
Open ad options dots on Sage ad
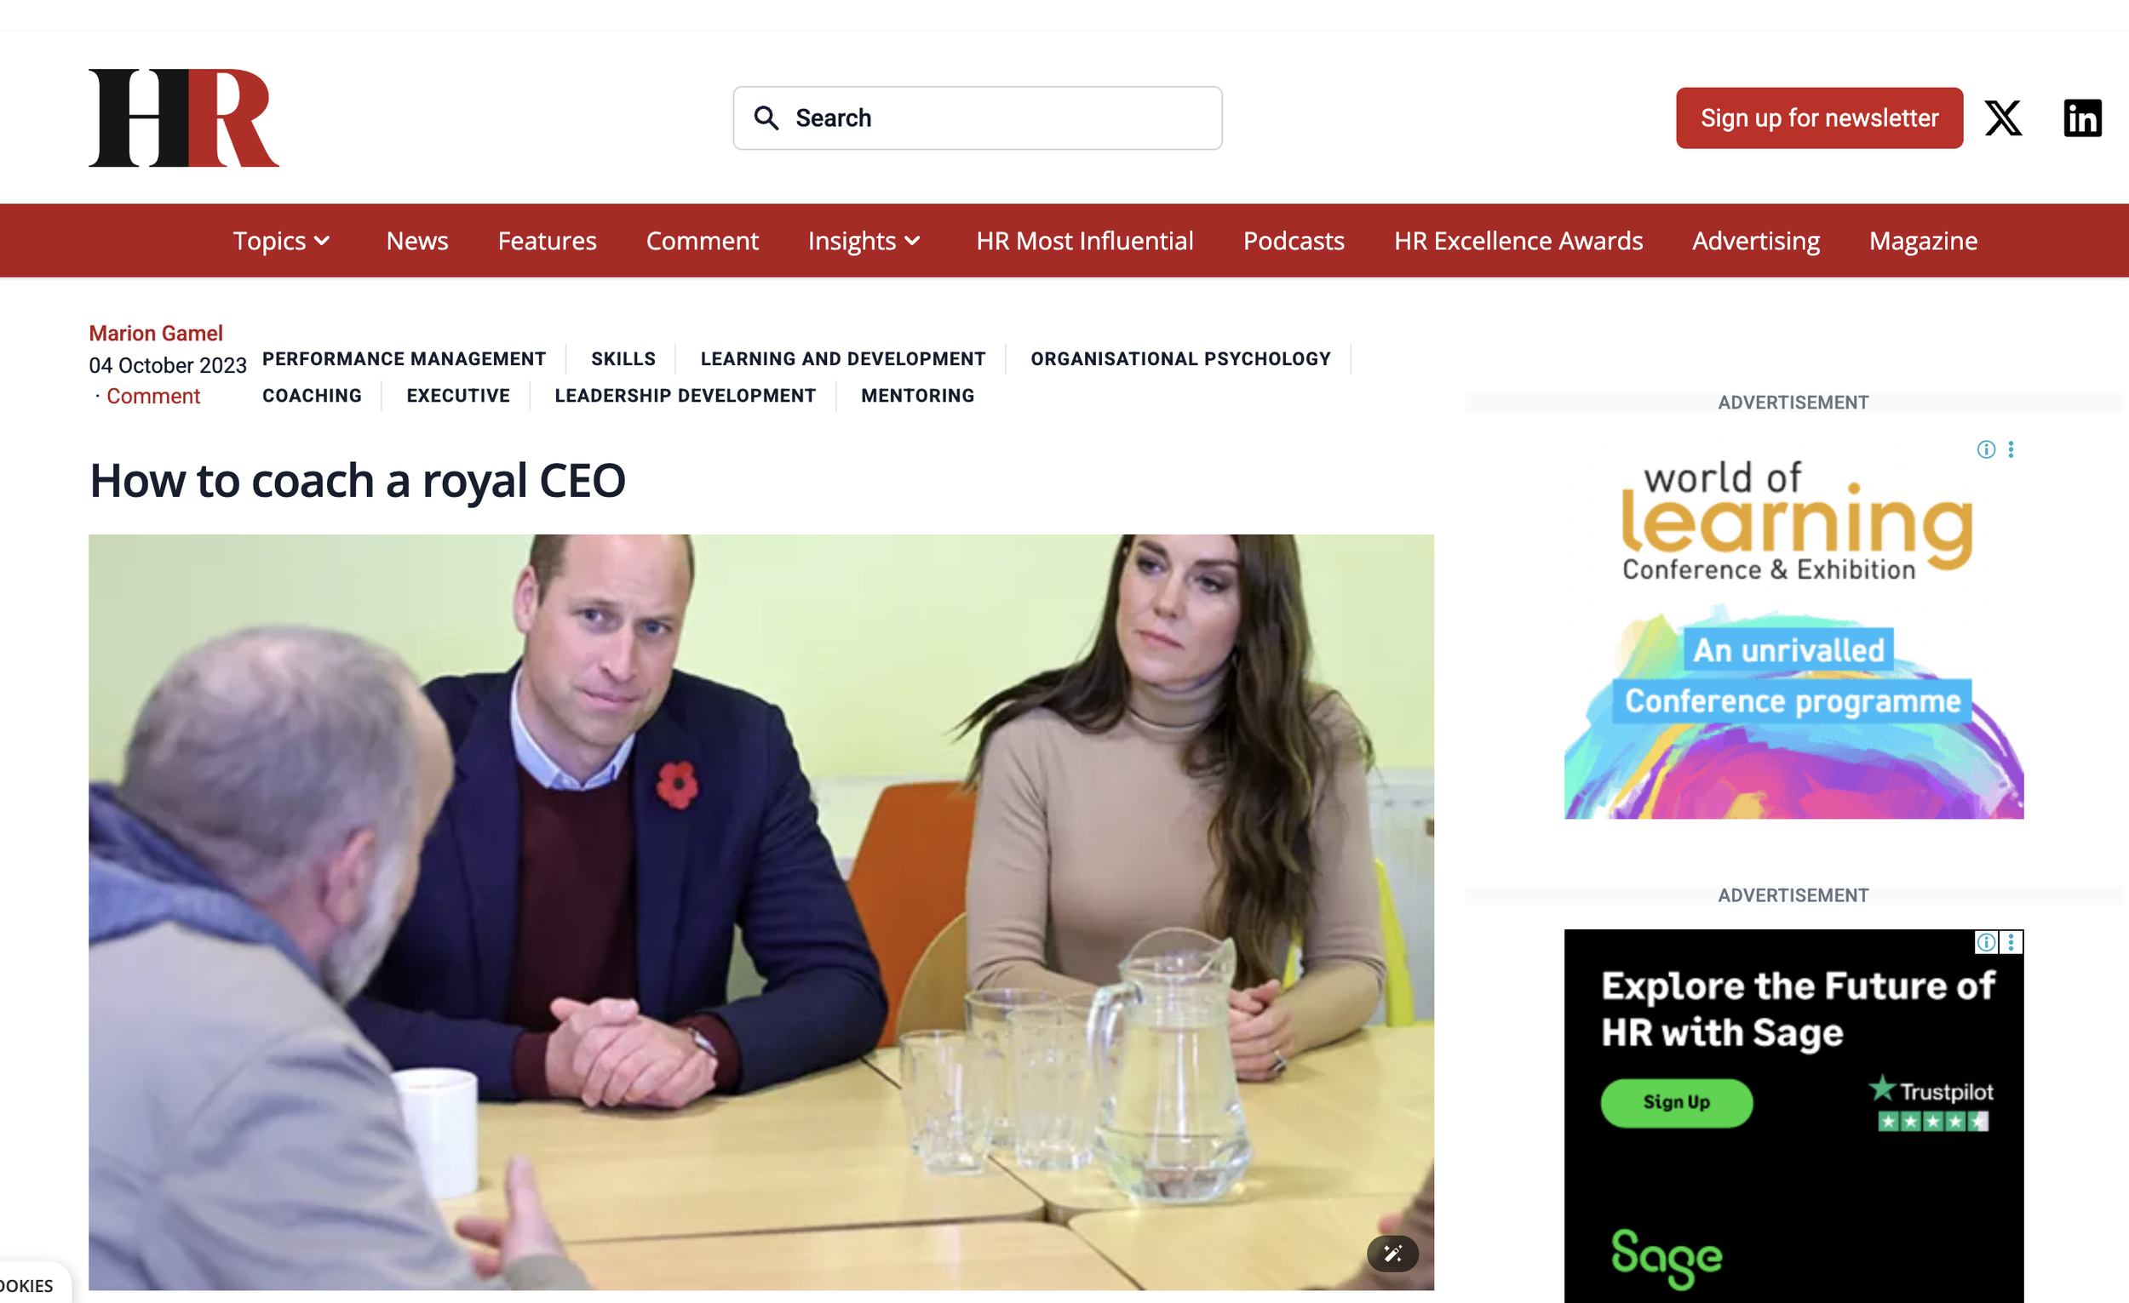point(2011,942)
